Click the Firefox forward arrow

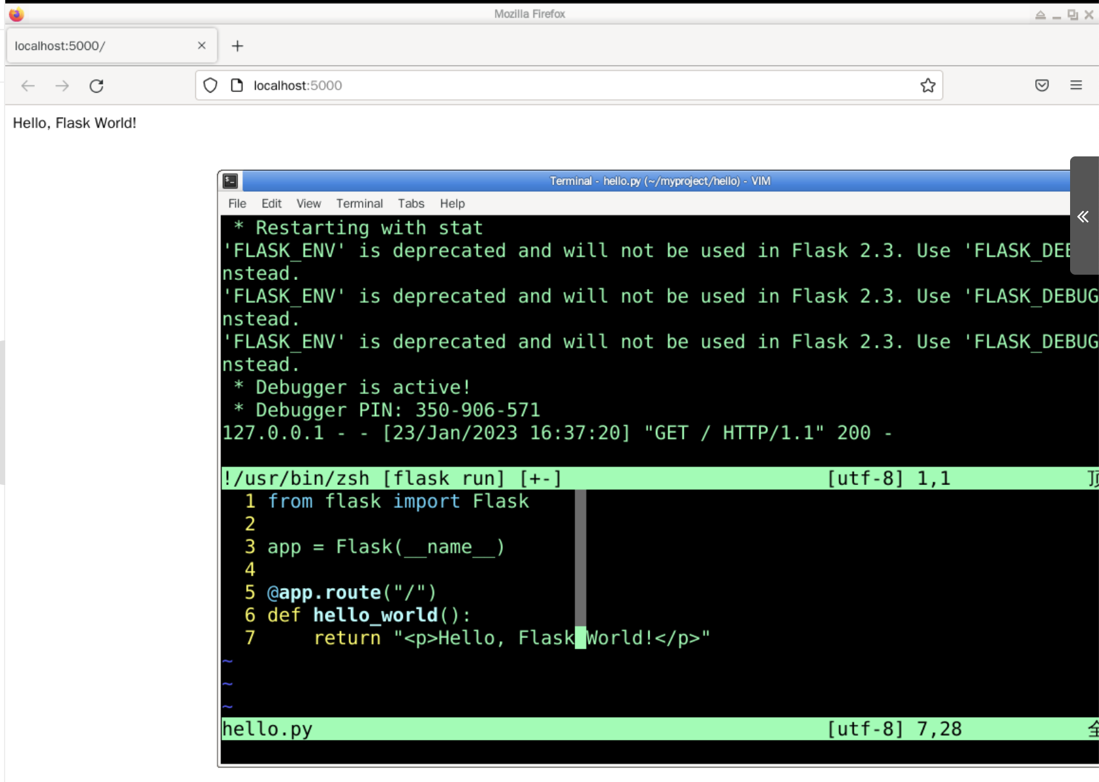tap(62, 85)
